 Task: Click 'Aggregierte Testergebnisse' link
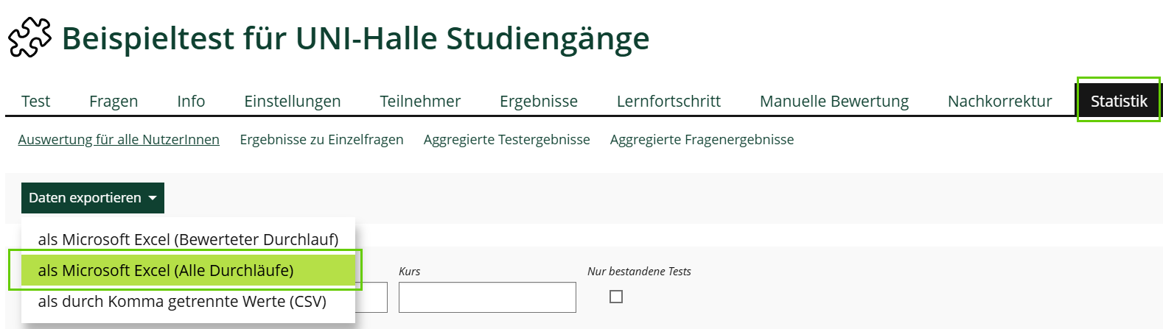coord(506,139)
